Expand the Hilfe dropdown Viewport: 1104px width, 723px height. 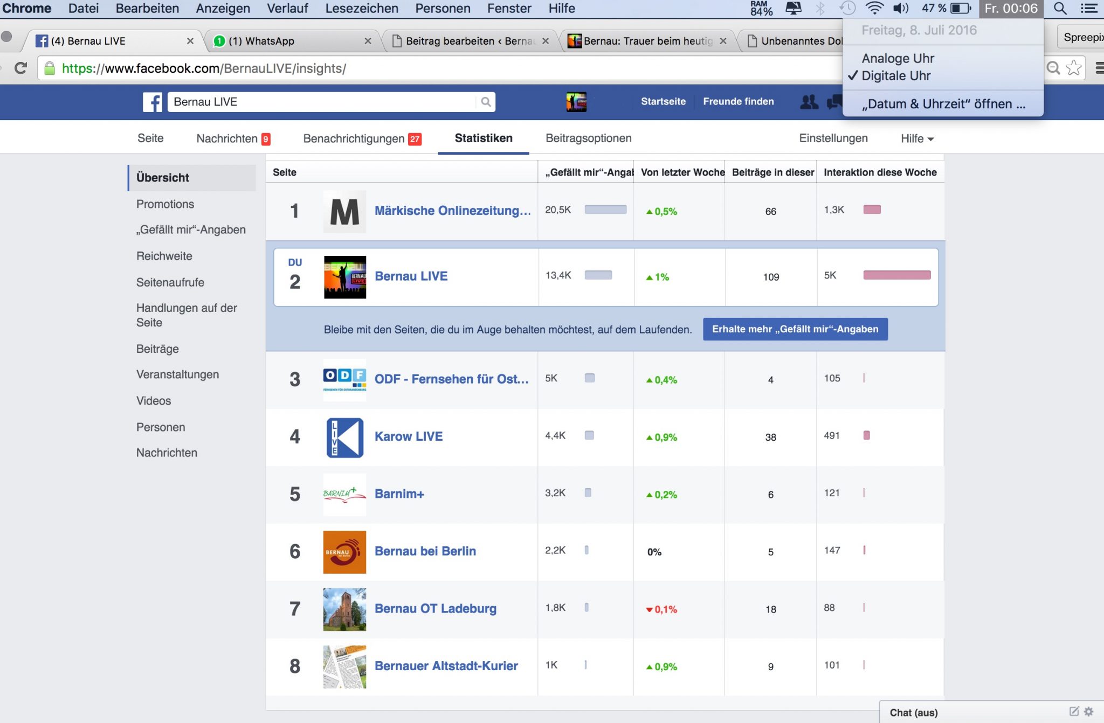pos(916,138)
